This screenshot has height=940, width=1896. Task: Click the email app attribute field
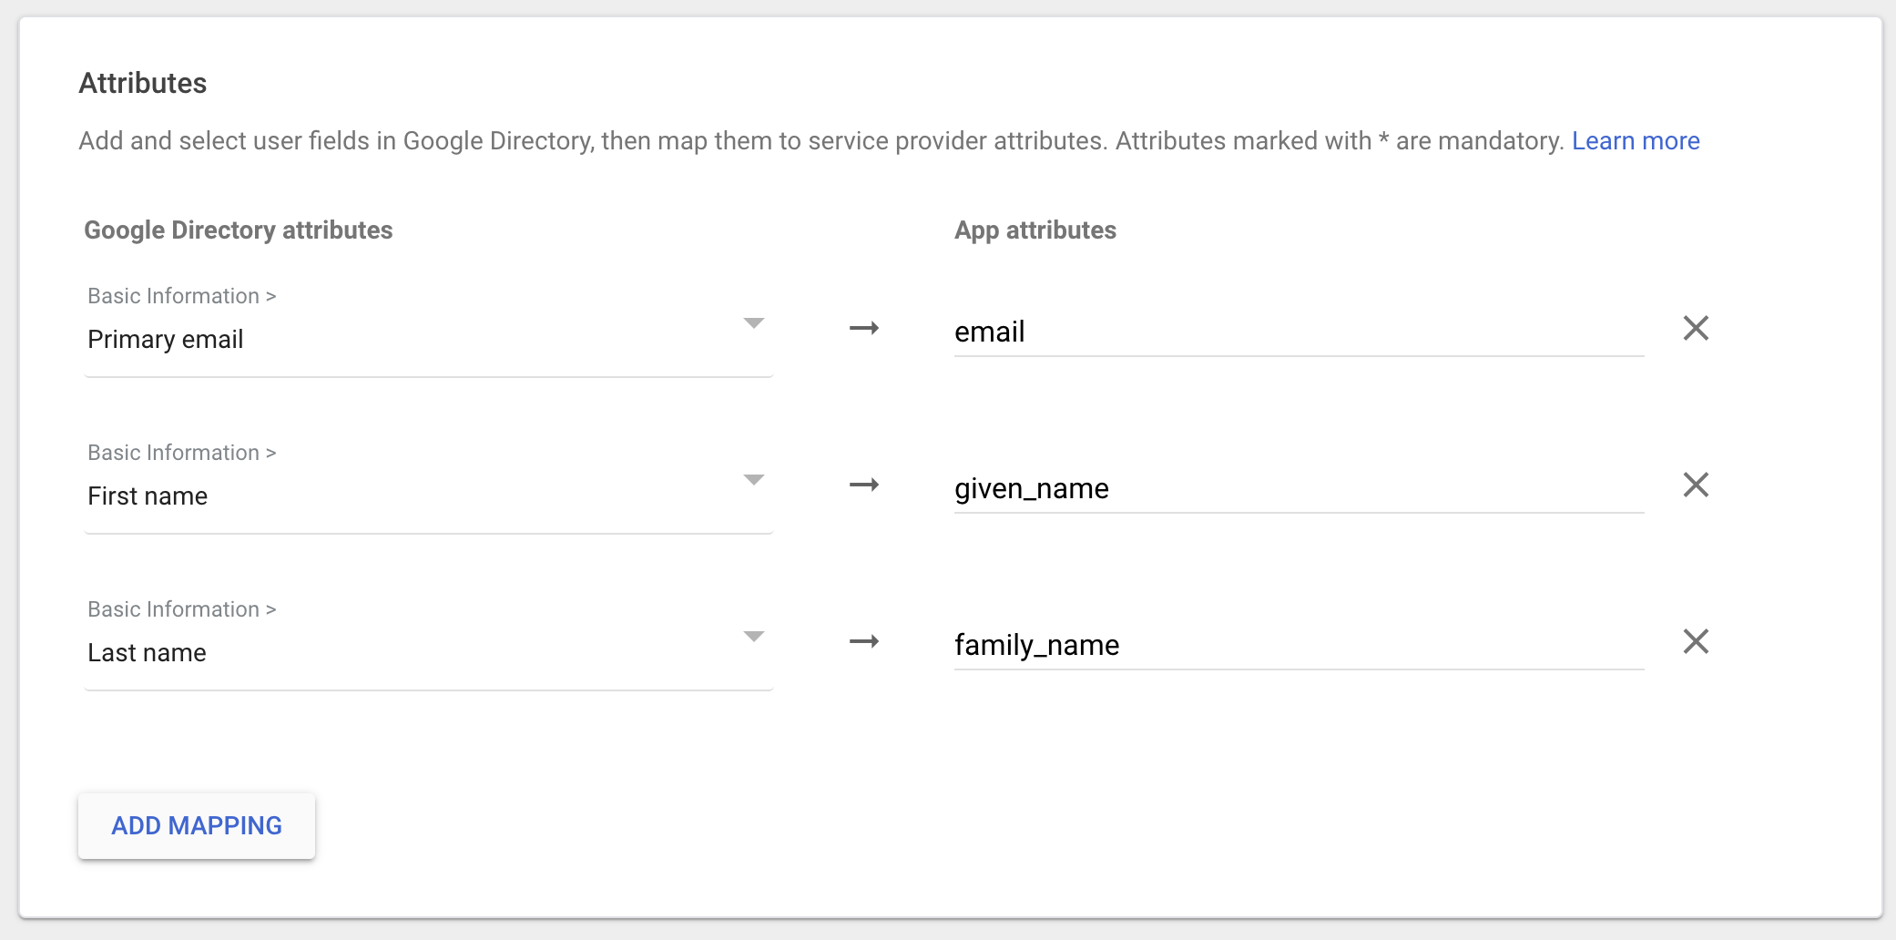coord(1299,332)
